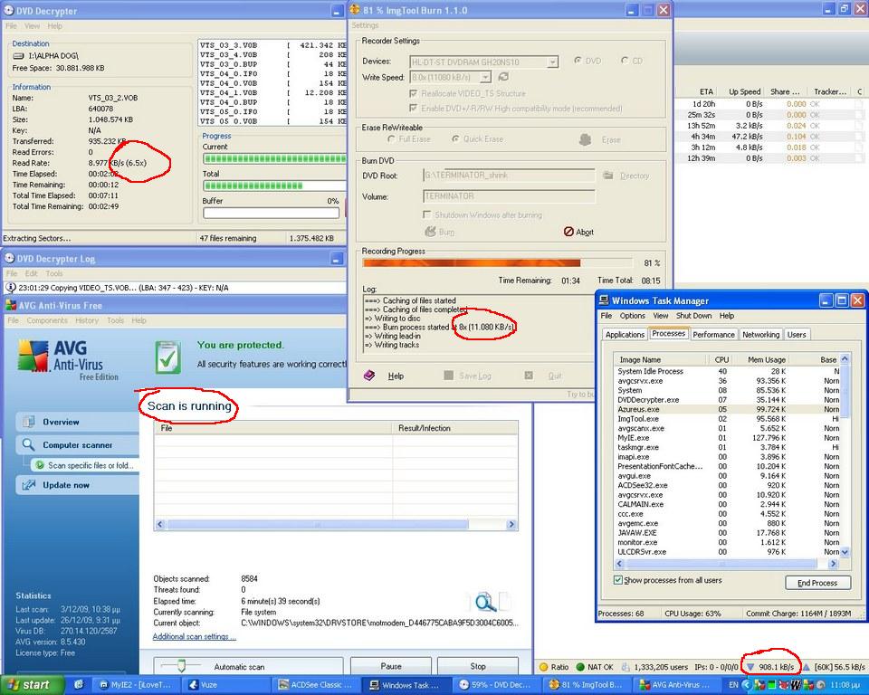Open the browser quick launch icon beside Start

point(79,685)
